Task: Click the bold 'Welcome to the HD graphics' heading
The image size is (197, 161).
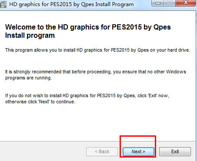Action: click(88, 31)
